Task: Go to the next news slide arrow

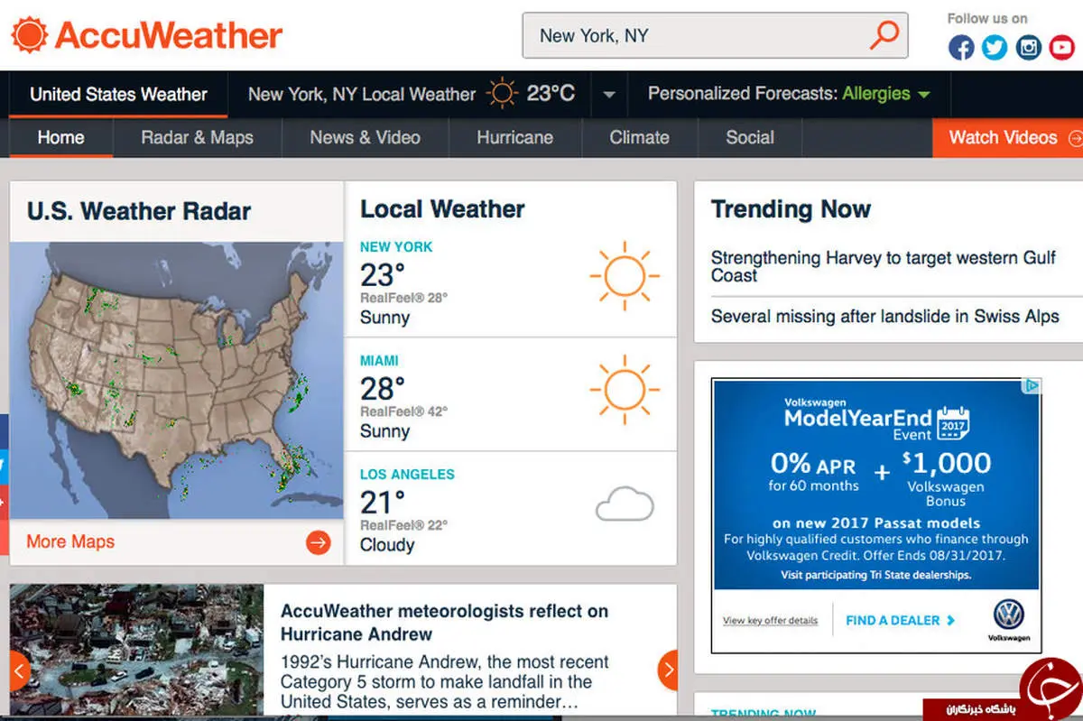Action: 668,670
